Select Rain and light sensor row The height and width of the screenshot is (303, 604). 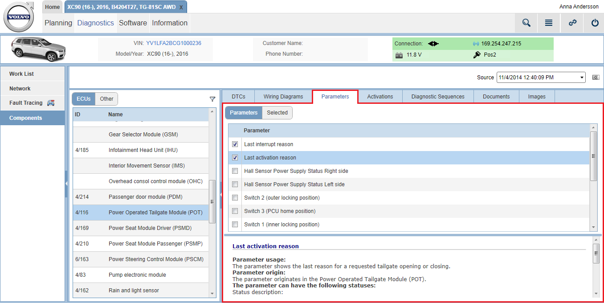tap(141, 291)
